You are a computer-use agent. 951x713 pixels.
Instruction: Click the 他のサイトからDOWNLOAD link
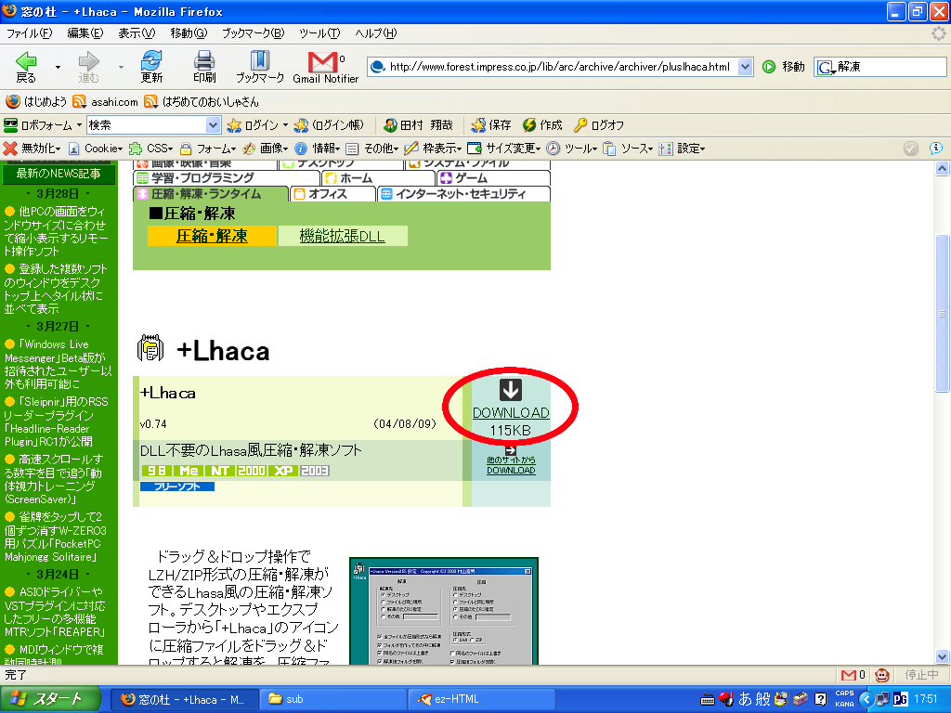[511, 465]
